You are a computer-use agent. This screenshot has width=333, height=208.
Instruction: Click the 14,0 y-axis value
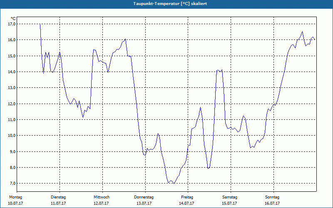coord(12,72)
